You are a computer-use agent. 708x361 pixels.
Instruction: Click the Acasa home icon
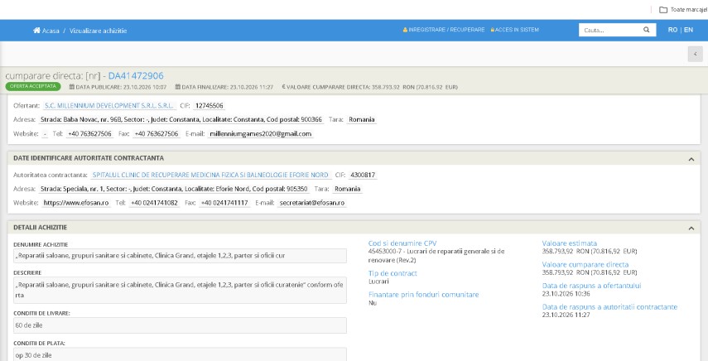tap(36, 31)
